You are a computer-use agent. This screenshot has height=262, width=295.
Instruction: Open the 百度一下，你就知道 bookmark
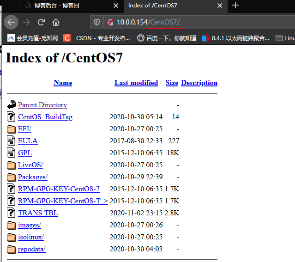(x=167, y=38)
